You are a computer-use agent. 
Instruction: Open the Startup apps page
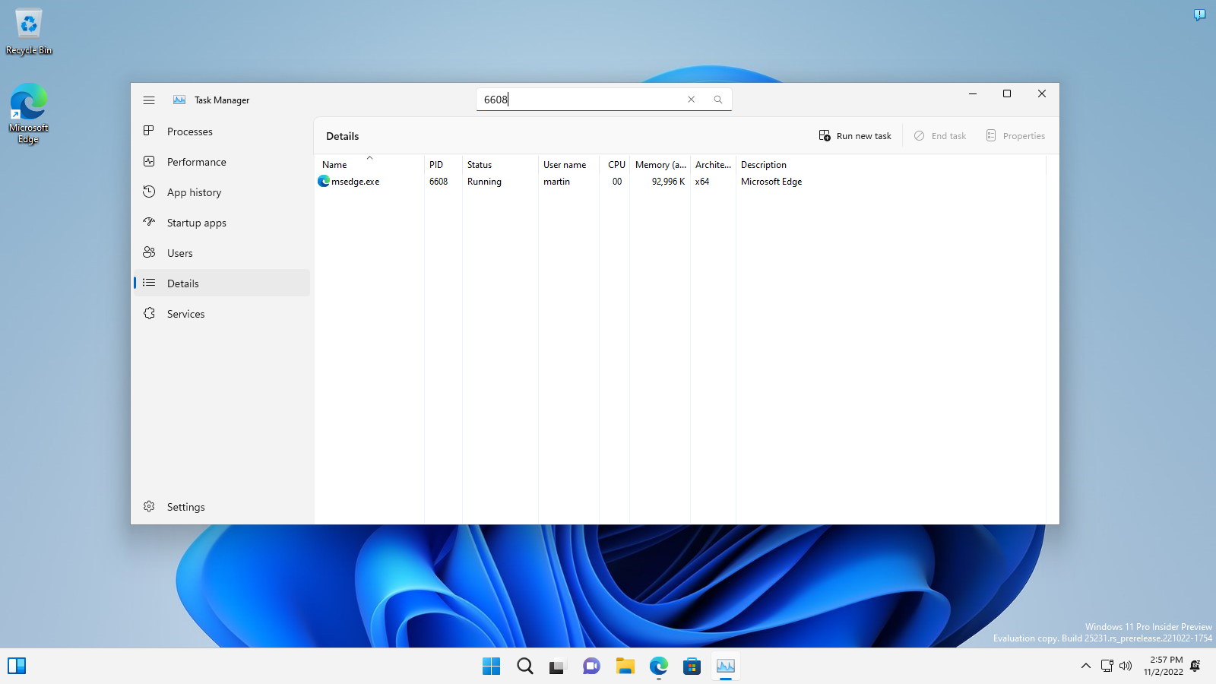pyautogui.click(x=196, y=222)
